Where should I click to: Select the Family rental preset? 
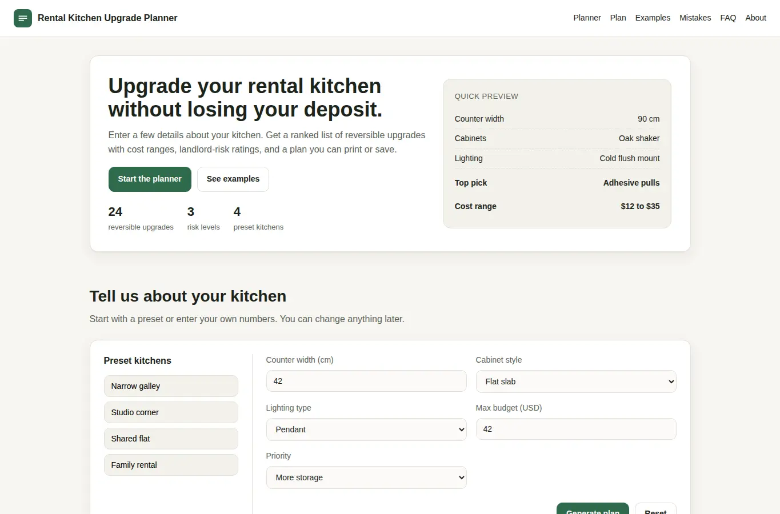click(x=171, y=465)
